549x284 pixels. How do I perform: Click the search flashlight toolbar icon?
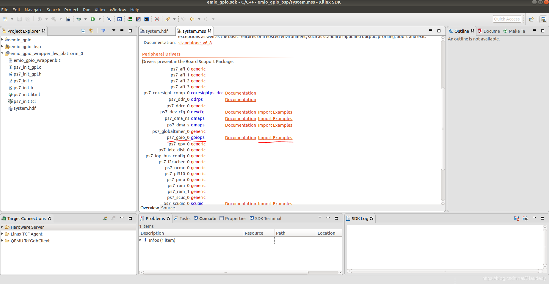click(x=168, y=19)
